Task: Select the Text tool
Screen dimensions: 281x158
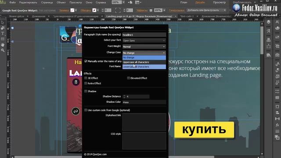Action: pos(3,33)
